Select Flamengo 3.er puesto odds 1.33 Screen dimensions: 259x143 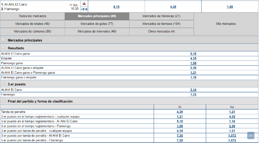pyautogui.click(x=193, y=94)
